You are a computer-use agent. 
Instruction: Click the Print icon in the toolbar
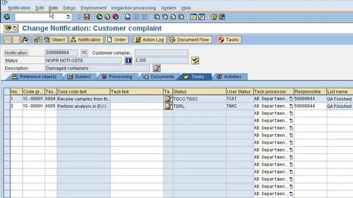coord(127,17)
